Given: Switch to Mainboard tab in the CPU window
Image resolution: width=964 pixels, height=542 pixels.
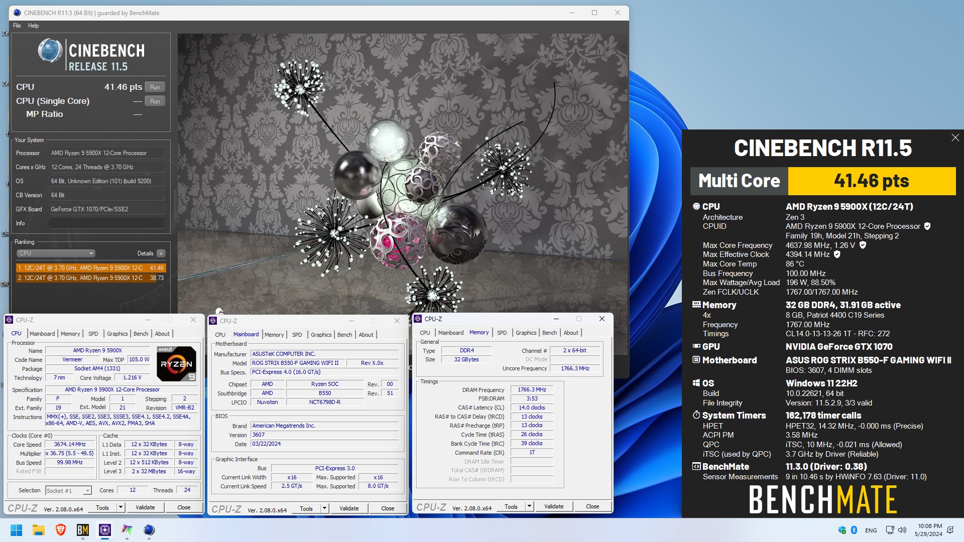Looking at the screenshot, I should [42, 334].
